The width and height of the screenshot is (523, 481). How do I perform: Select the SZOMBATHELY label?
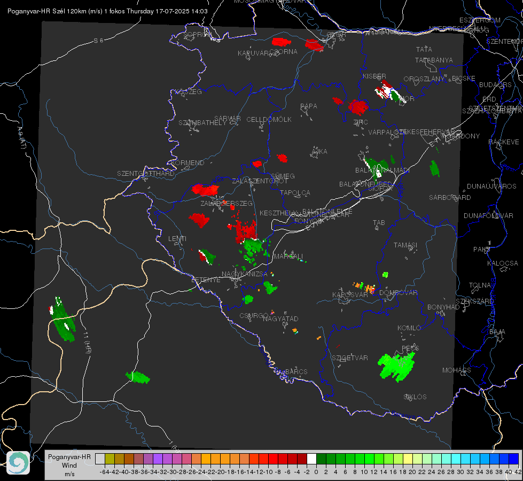click(x=202, y=123)
